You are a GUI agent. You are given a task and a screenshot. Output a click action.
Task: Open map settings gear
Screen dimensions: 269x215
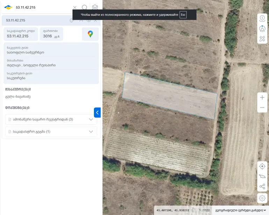pos(262,198)
